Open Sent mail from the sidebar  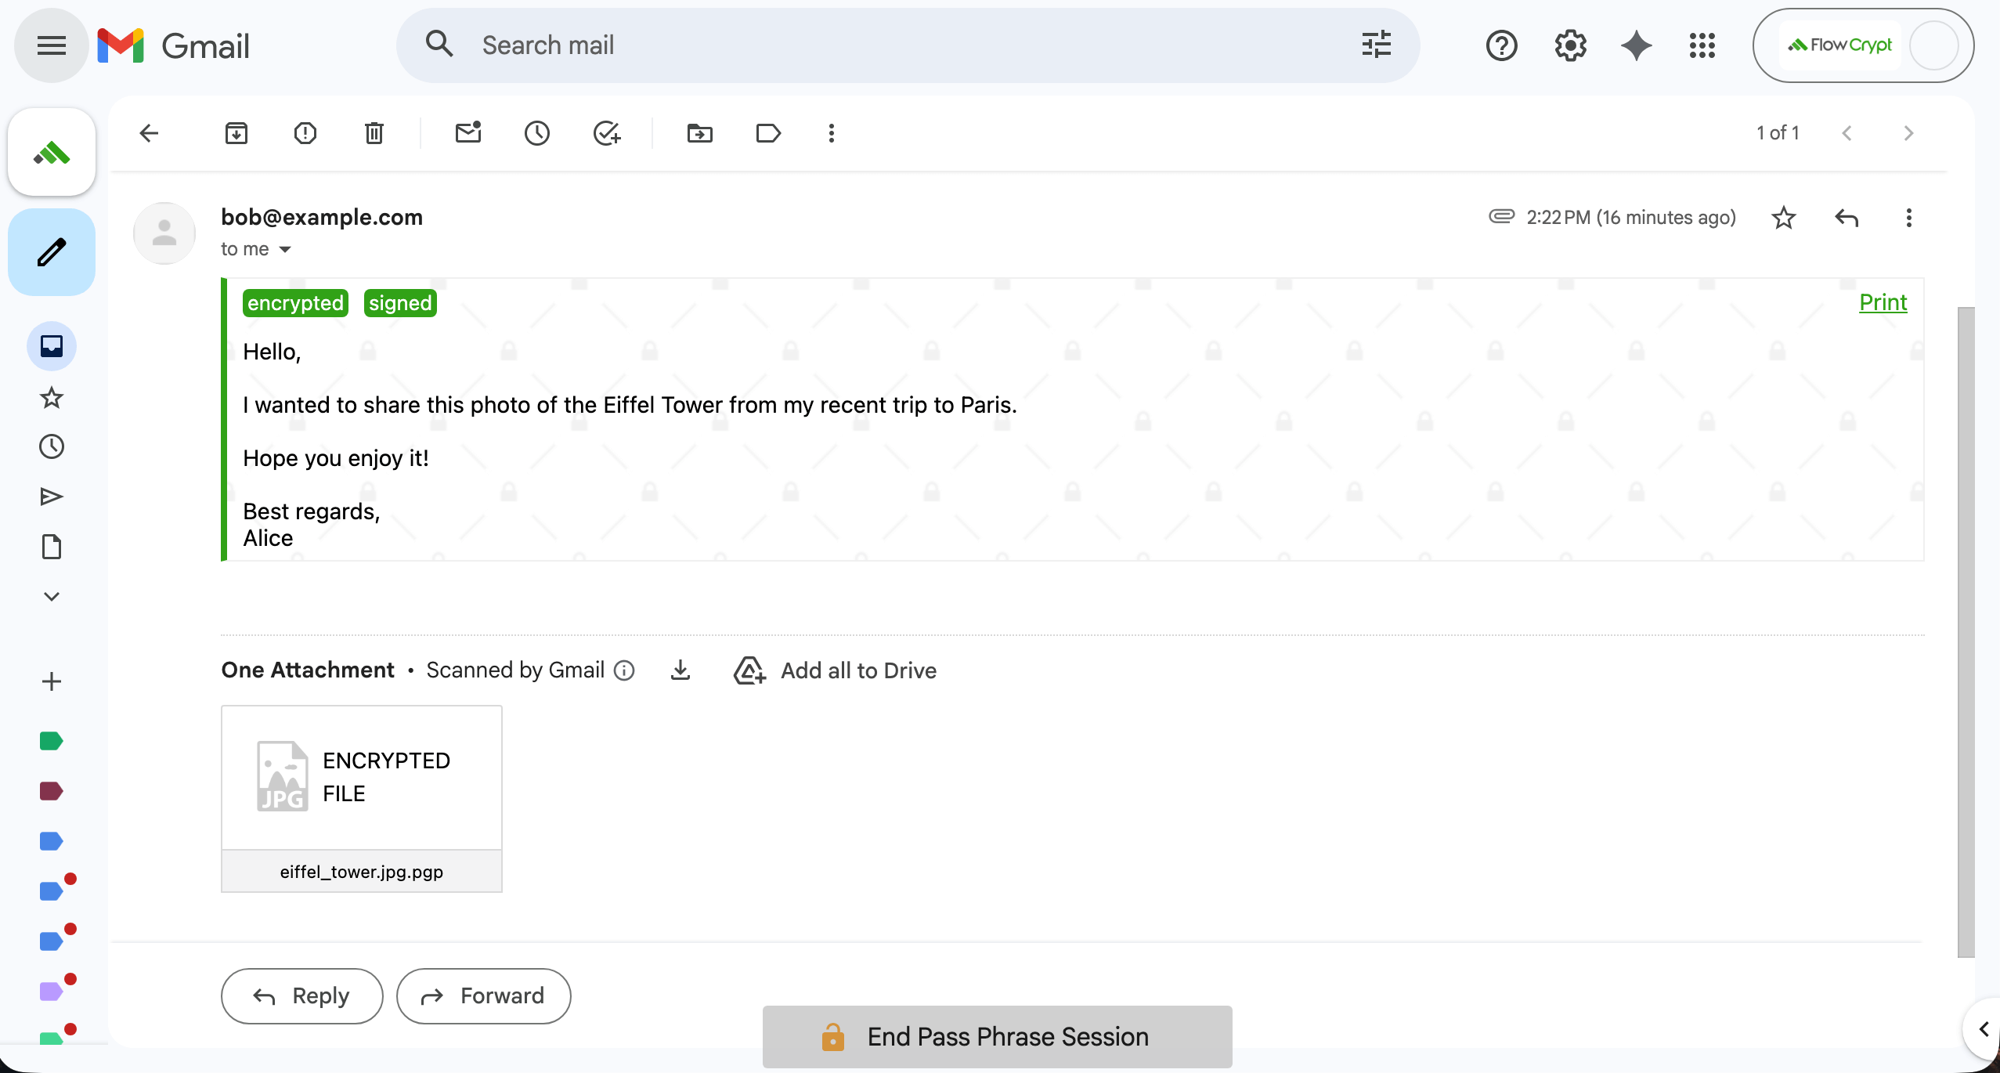coord(51,496)
